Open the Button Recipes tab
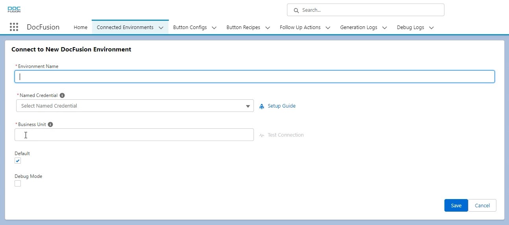 coord(243,27)
